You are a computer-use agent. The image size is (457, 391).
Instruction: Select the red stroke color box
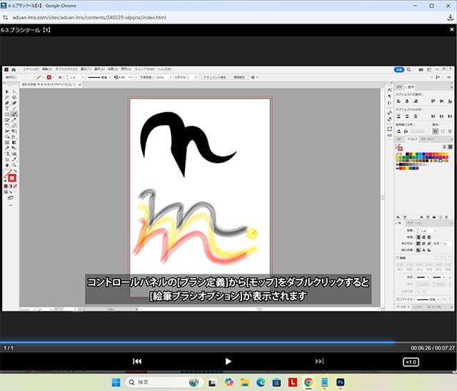(x=12, y=177)
